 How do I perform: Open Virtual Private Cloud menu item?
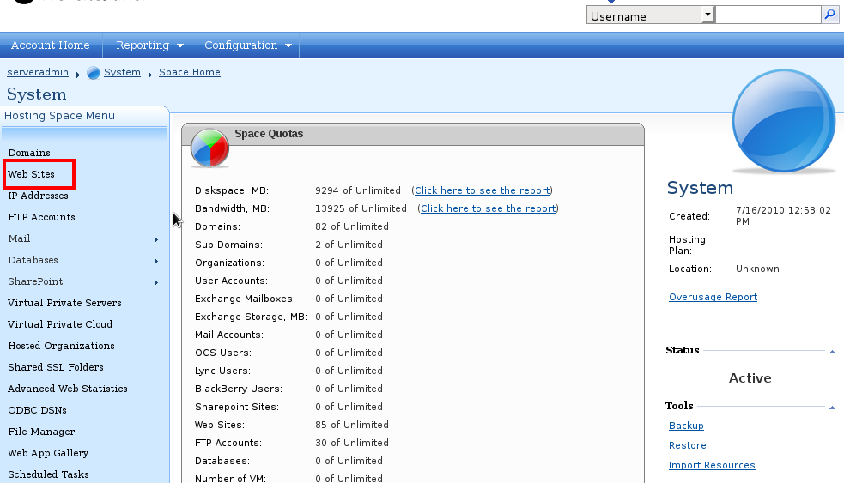(x=60, y=324)
